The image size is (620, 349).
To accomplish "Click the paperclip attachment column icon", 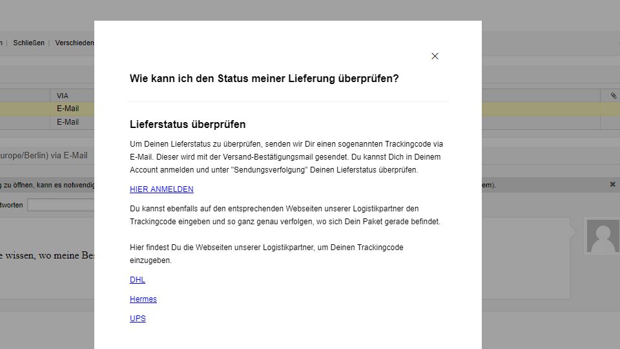I will point(613,96).
